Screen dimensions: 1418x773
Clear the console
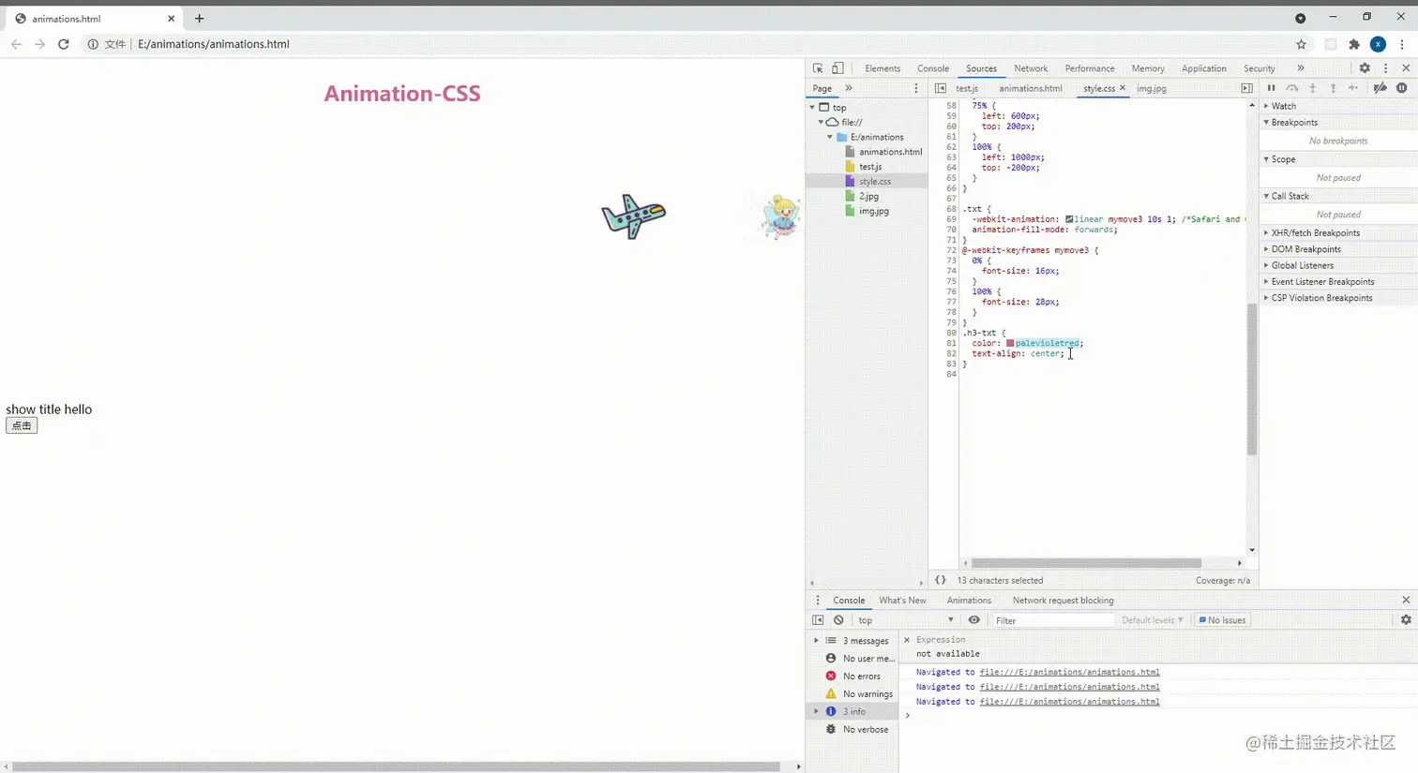pyautogui.click(x=838, y=620)
